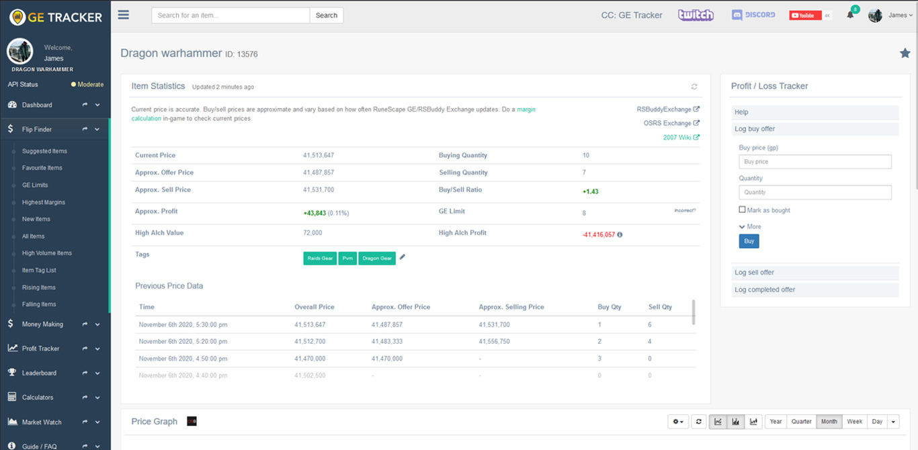
Task: Refresh the Price Graph
Action: coord(698,422)
